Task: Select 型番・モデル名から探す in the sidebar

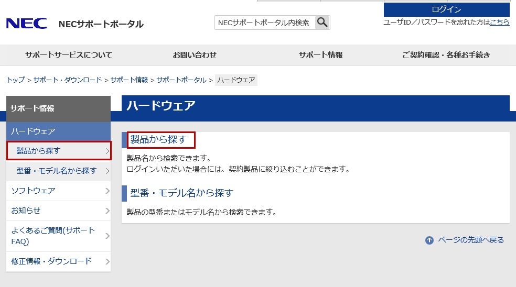Action: pyautogui.click(x=59, y=171)
